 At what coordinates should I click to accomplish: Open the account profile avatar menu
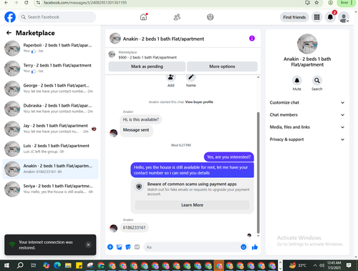344,17
